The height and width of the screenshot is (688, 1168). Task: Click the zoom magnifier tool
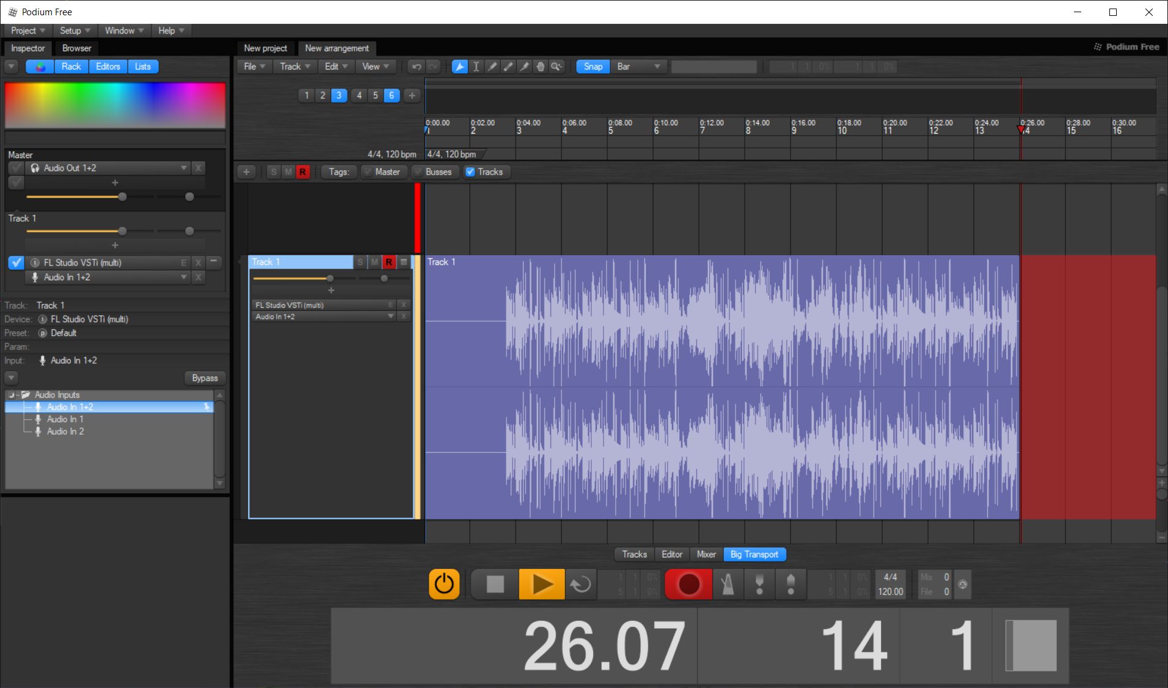[x=556, y=67]
